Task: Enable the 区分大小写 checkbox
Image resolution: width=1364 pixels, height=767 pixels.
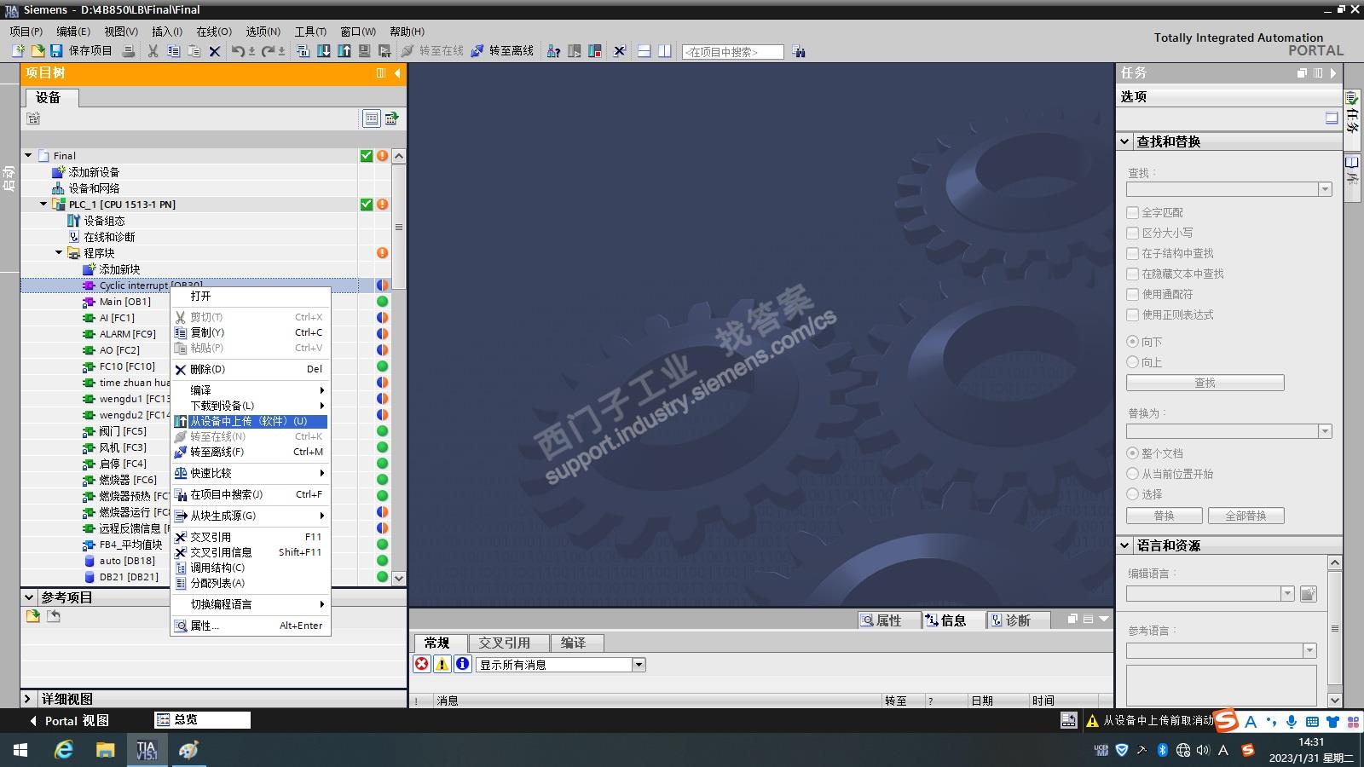Action: (x=1133, y=233)
